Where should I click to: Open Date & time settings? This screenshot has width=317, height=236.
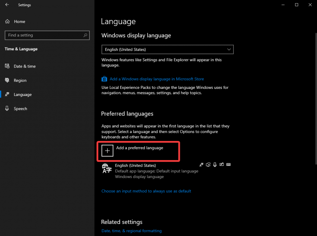(25, 66)
